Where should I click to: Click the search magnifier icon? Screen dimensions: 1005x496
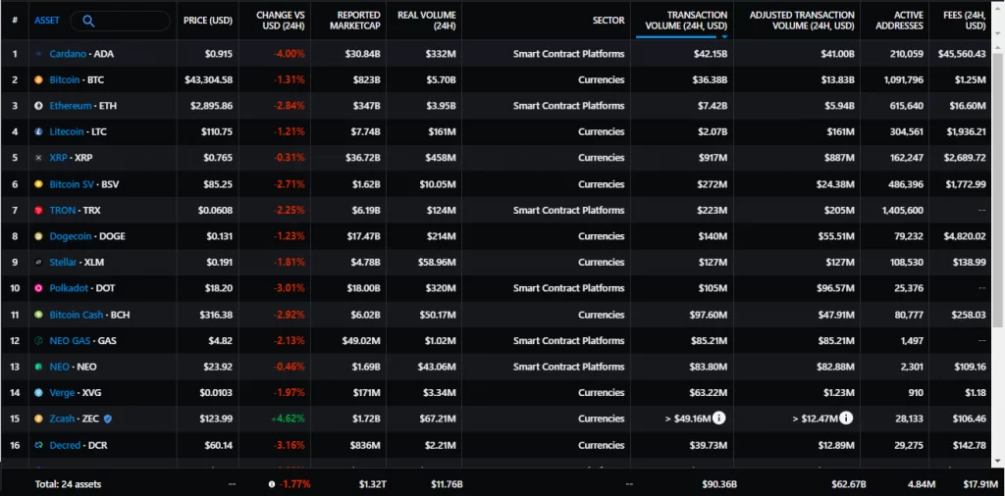coord(88,21)
